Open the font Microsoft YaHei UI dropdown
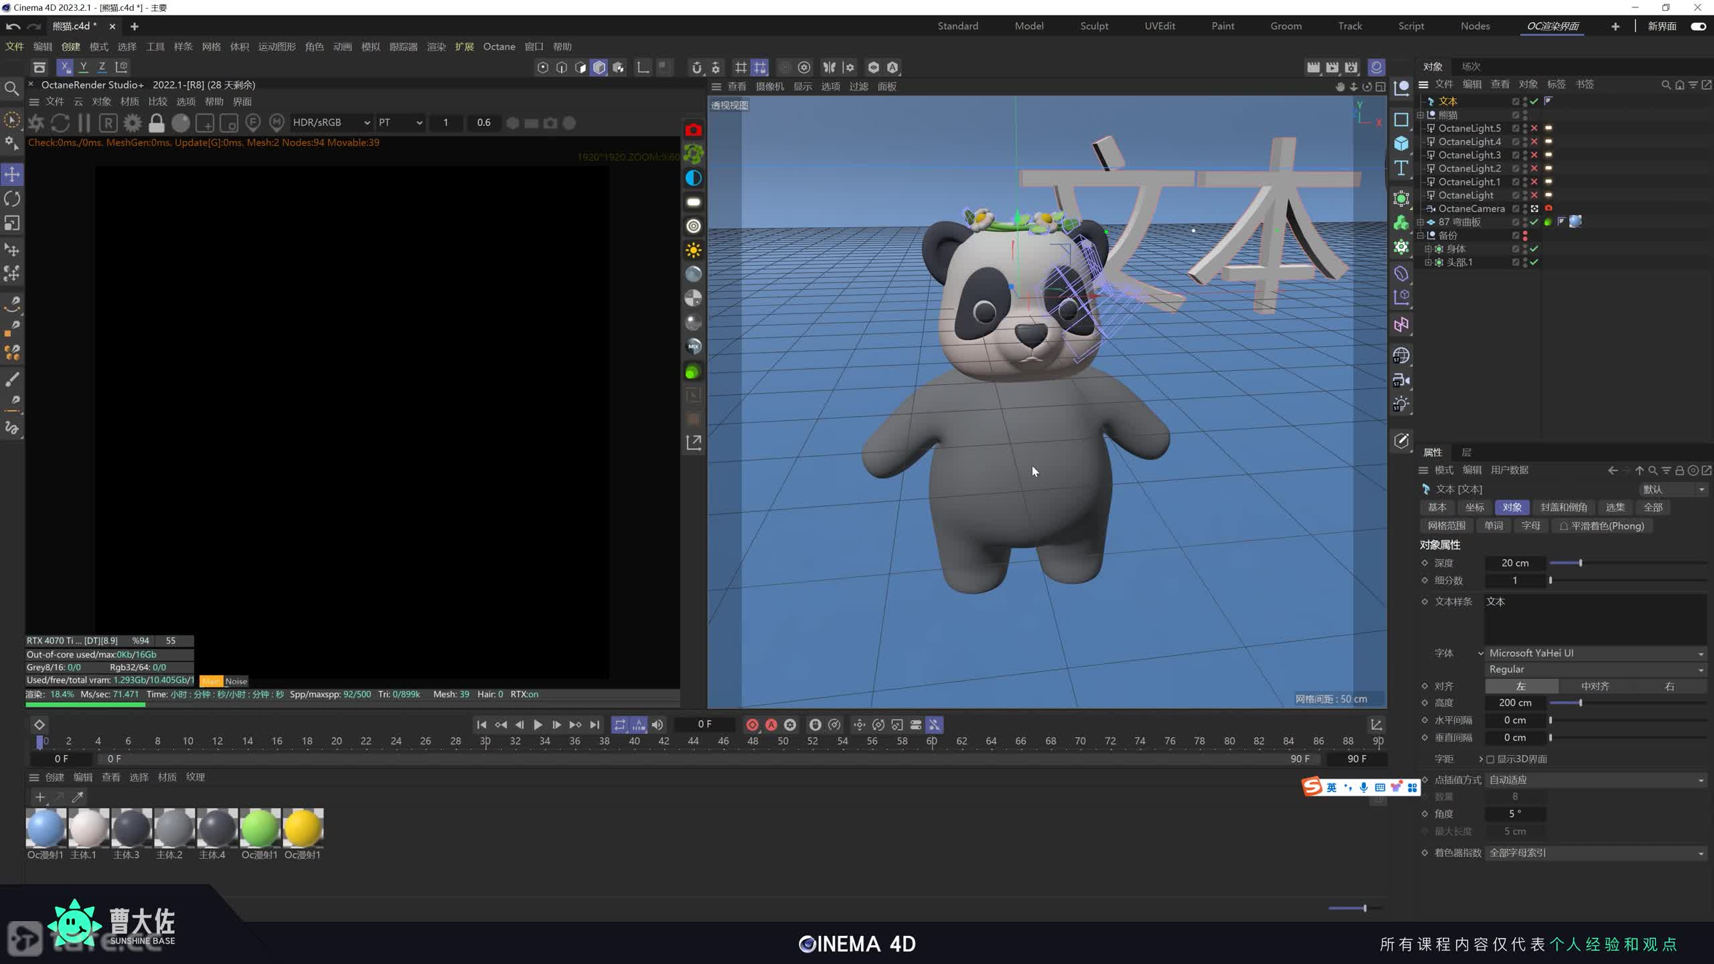This screenshot has height=964, width=1714. [1595, 653]
